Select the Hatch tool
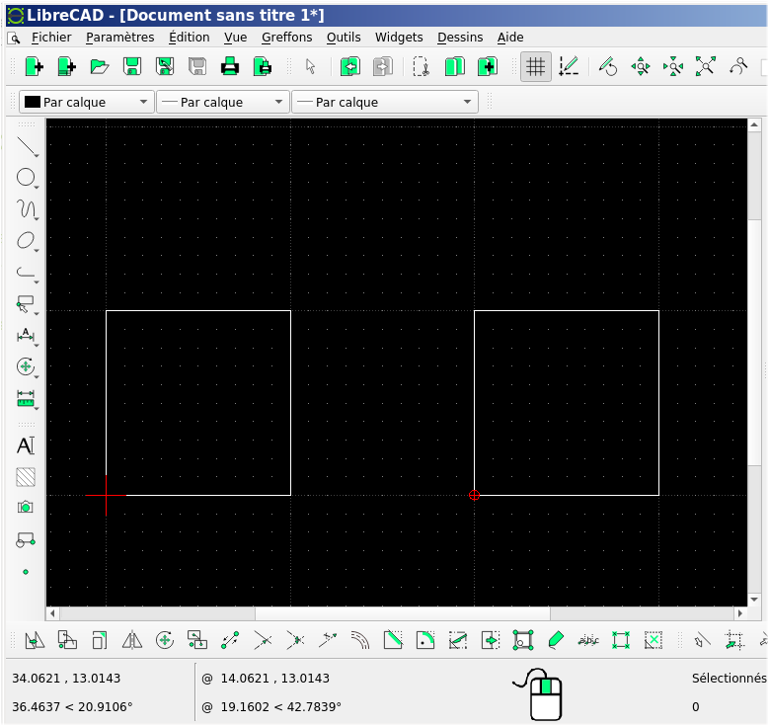 pyautogui.click(x=26, y=477)
